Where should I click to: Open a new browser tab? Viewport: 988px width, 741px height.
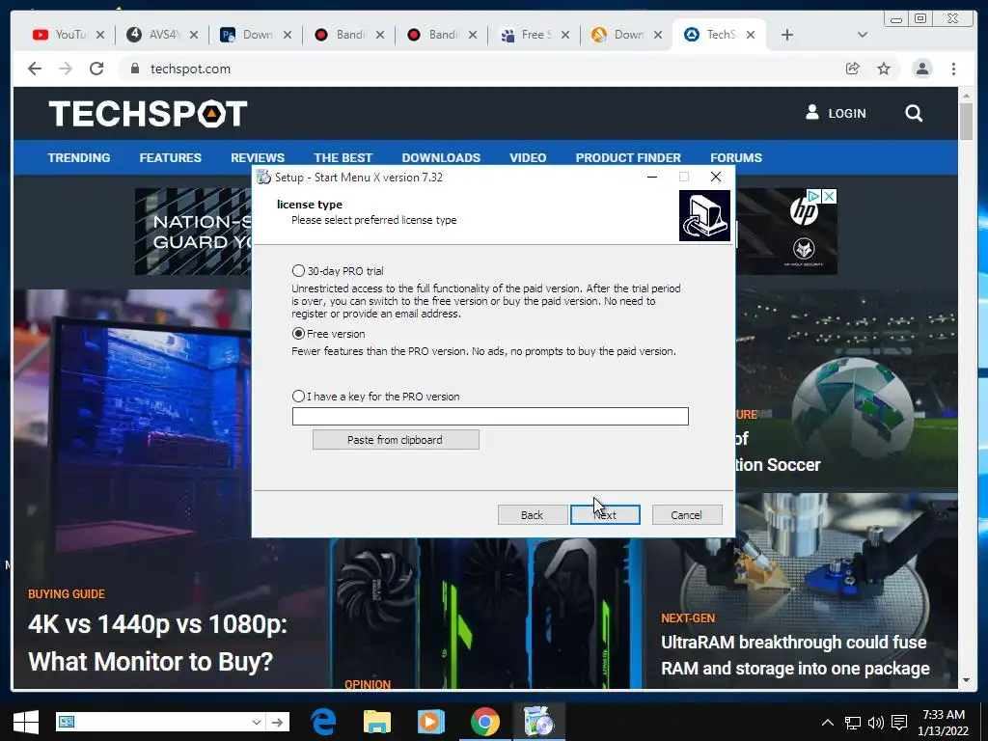[787, 35]
